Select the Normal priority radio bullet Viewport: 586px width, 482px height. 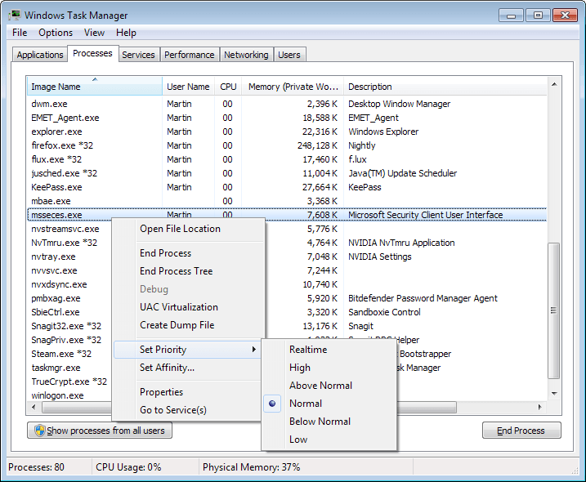[x=272, y=404]
